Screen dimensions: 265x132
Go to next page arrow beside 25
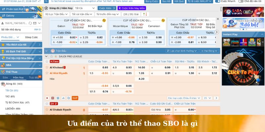pos(216,98)
